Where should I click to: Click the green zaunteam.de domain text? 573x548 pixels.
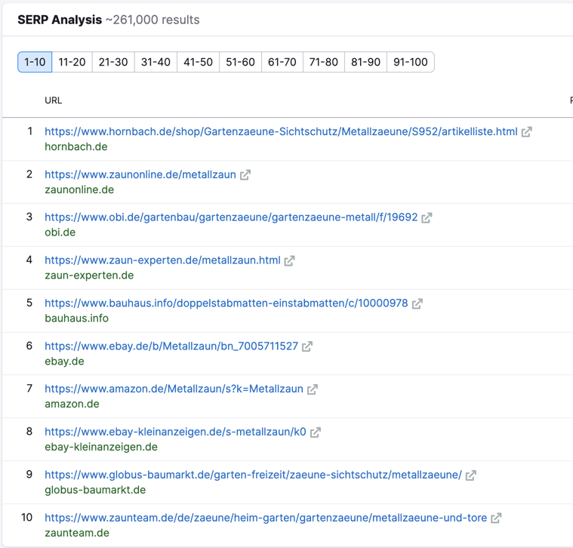coord(77,533)
